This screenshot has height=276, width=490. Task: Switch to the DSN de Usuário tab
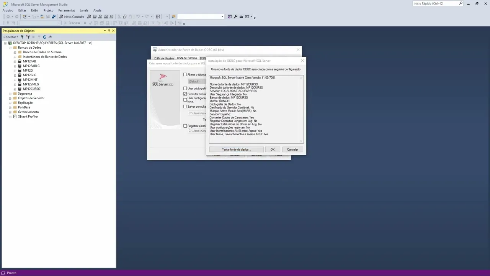click(x=164, y=58)
